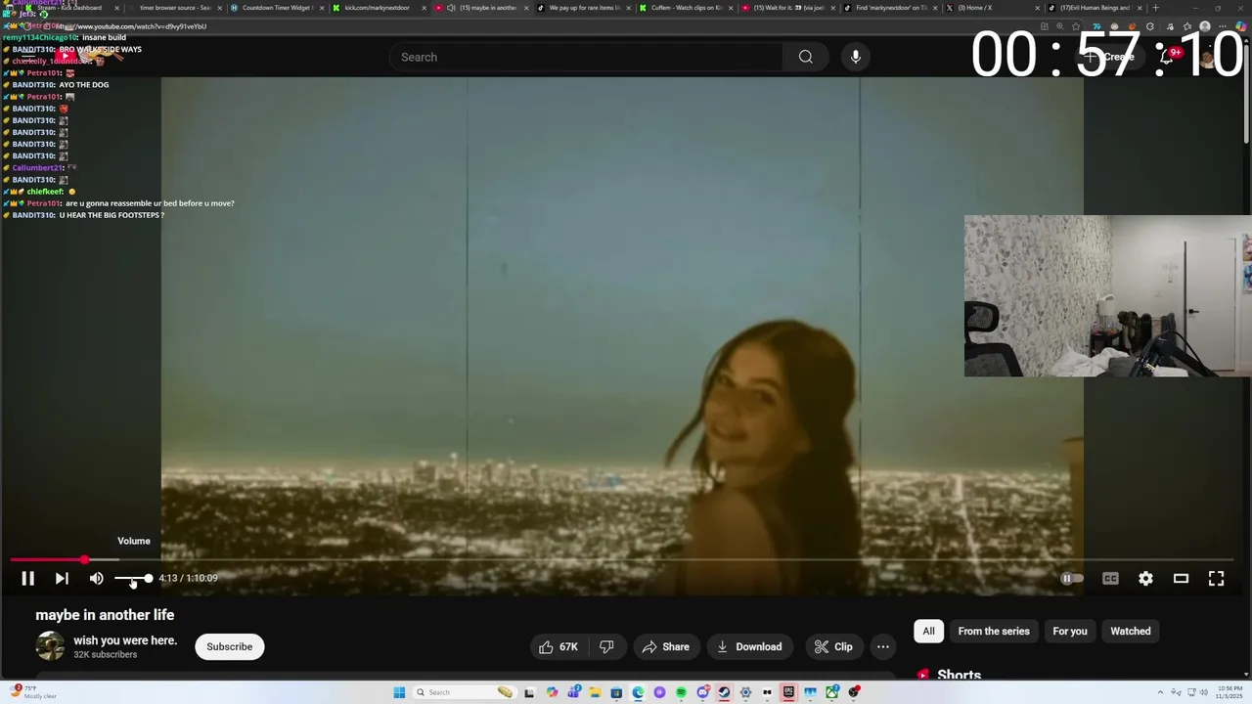The height and width of the screenshot is (704, 1252).
Task: Click the search magnifier button
Action: pyautogui.click(x=806, y=57)
